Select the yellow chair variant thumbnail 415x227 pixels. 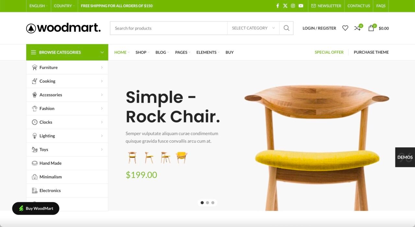click(182, 158)
